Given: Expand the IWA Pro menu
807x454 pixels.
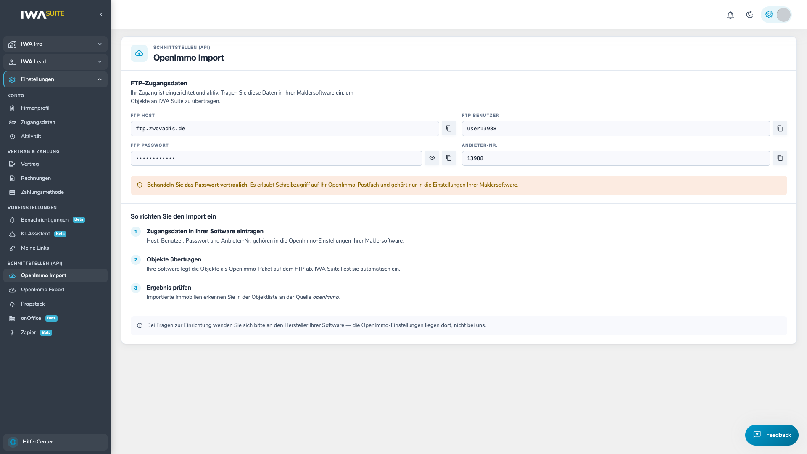Looking at the screenshot, I should coord(55,44).
